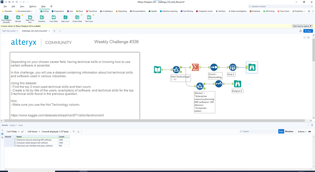The image size is (315, 172).
Task: Add a new workflow tab
Action: click(54, 31)
